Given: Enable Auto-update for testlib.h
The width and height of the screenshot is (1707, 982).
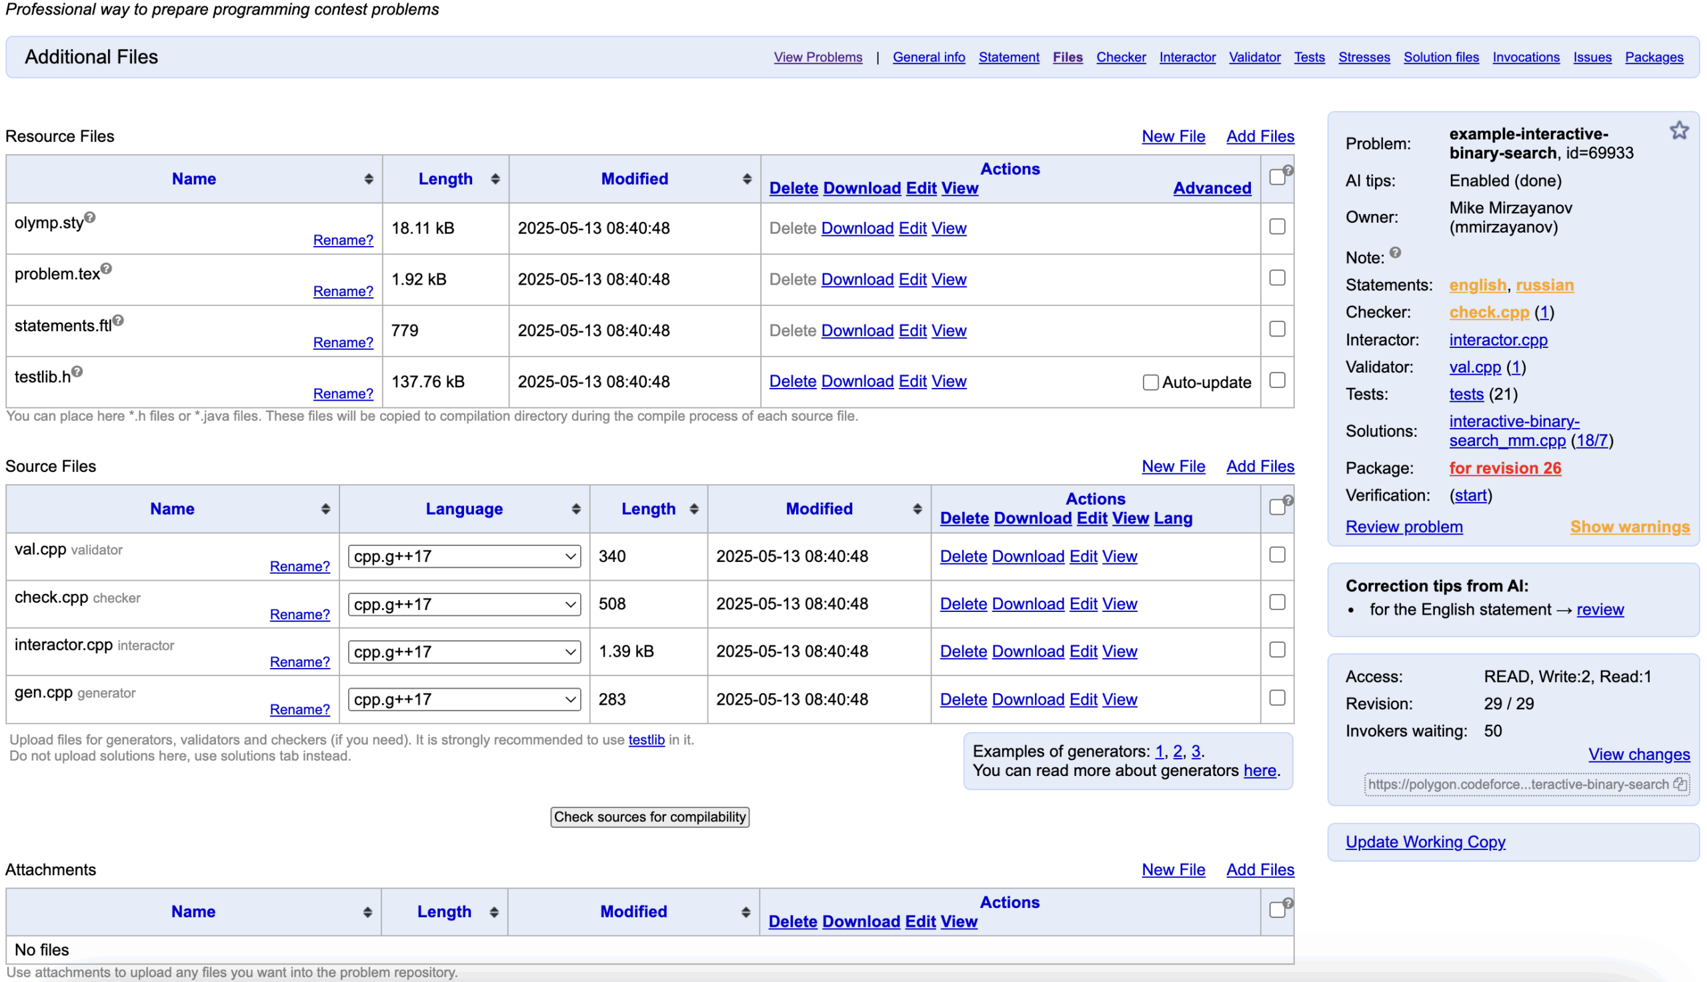Looking at the screenshot, I should (x=1150, y=383).
